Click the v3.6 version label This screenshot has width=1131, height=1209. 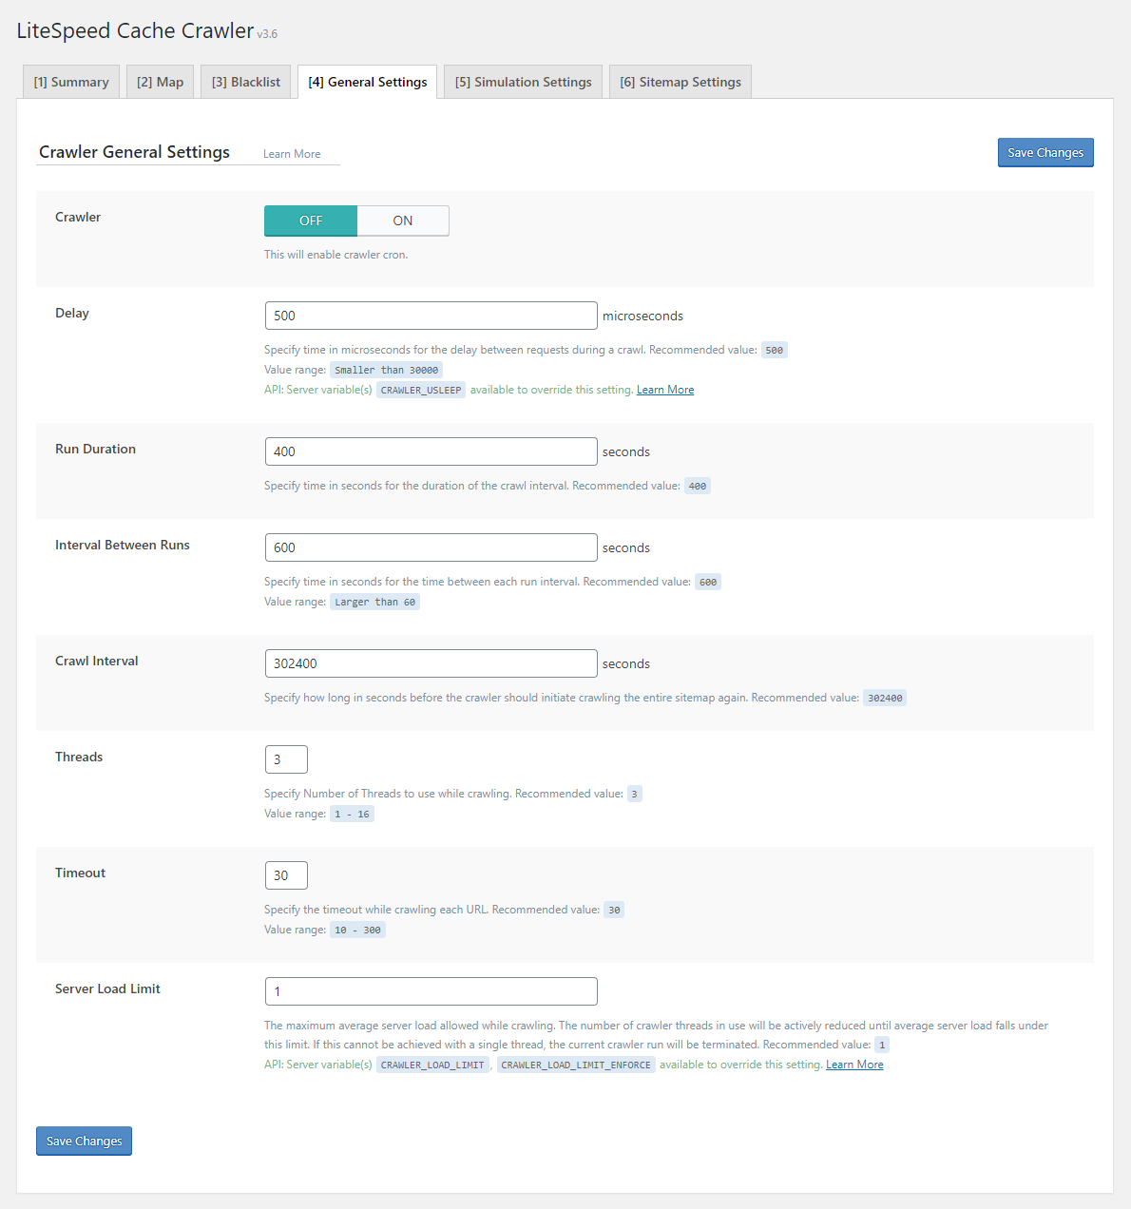pos(267,34)
